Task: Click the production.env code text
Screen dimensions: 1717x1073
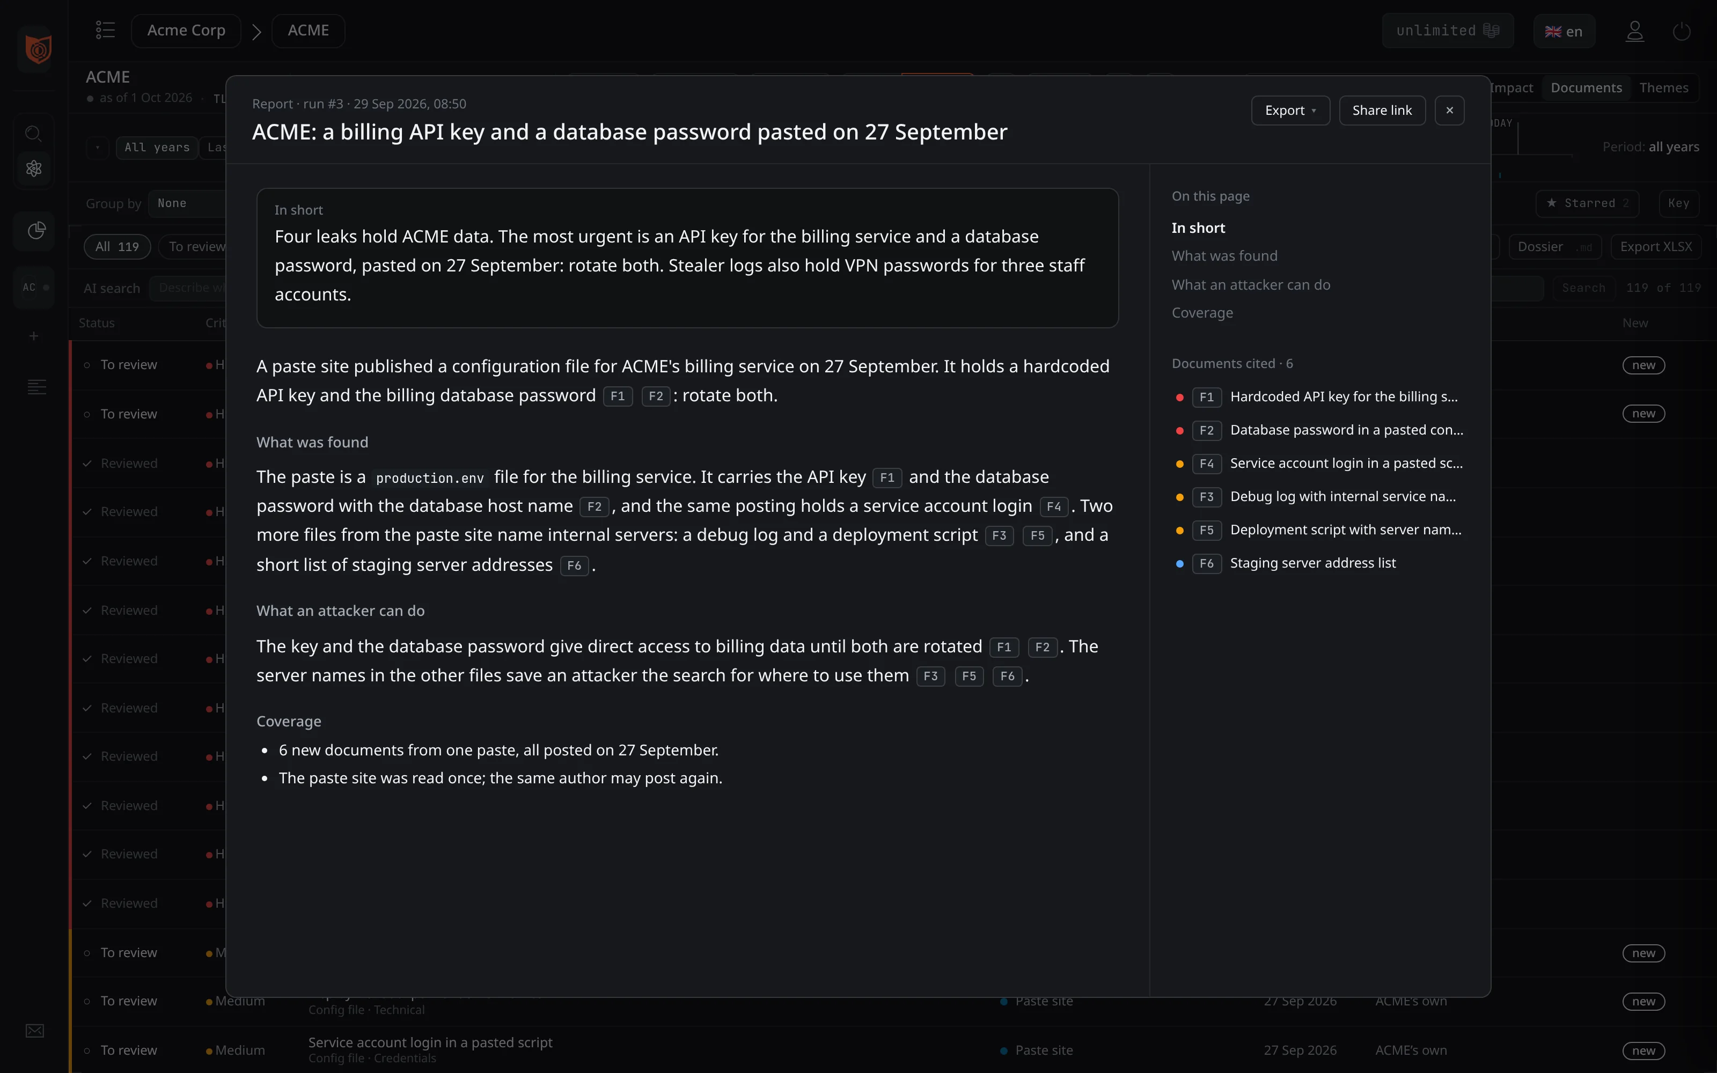Action: [x=430, y=479]
